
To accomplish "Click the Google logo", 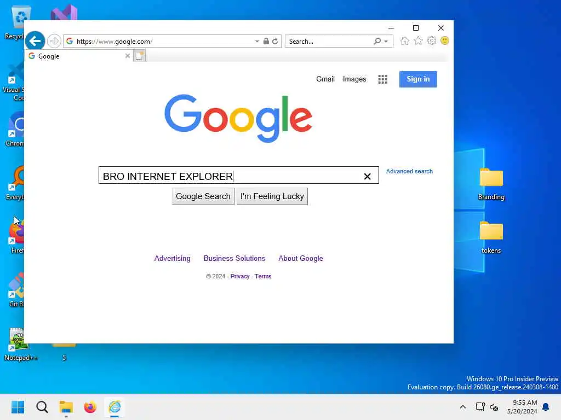I will 238,119.
